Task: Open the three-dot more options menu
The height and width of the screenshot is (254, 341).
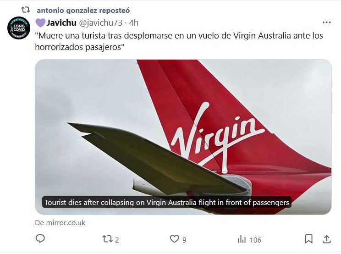Action: (326, 22)
